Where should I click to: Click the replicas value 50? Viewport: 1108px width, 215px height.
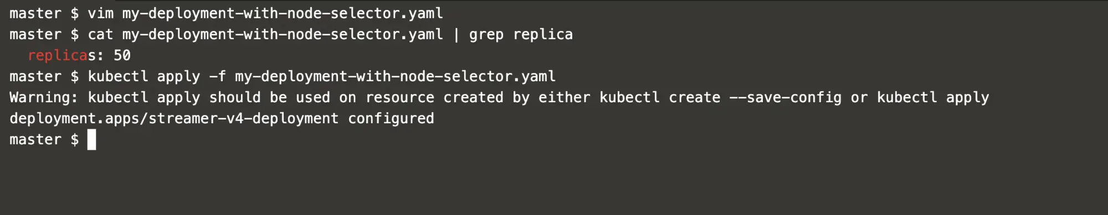click(122, 55)
